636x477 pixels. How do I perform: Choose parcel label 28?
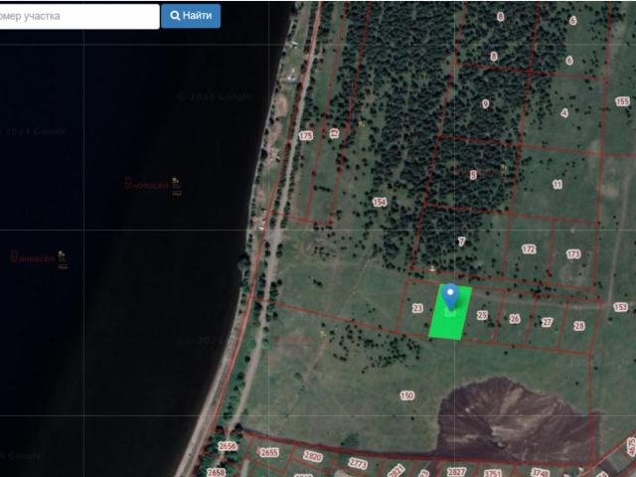click(579, 326)
